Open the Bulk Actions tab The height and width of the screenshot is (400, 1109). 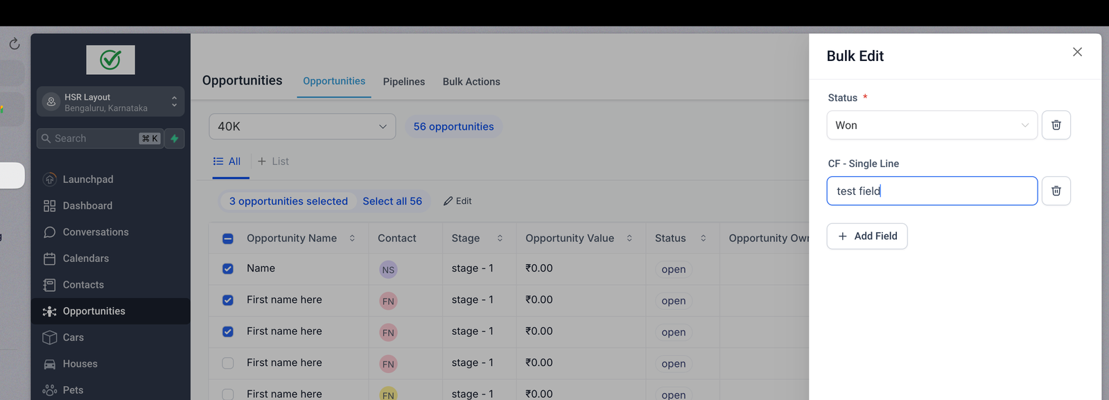coord(471,82)
